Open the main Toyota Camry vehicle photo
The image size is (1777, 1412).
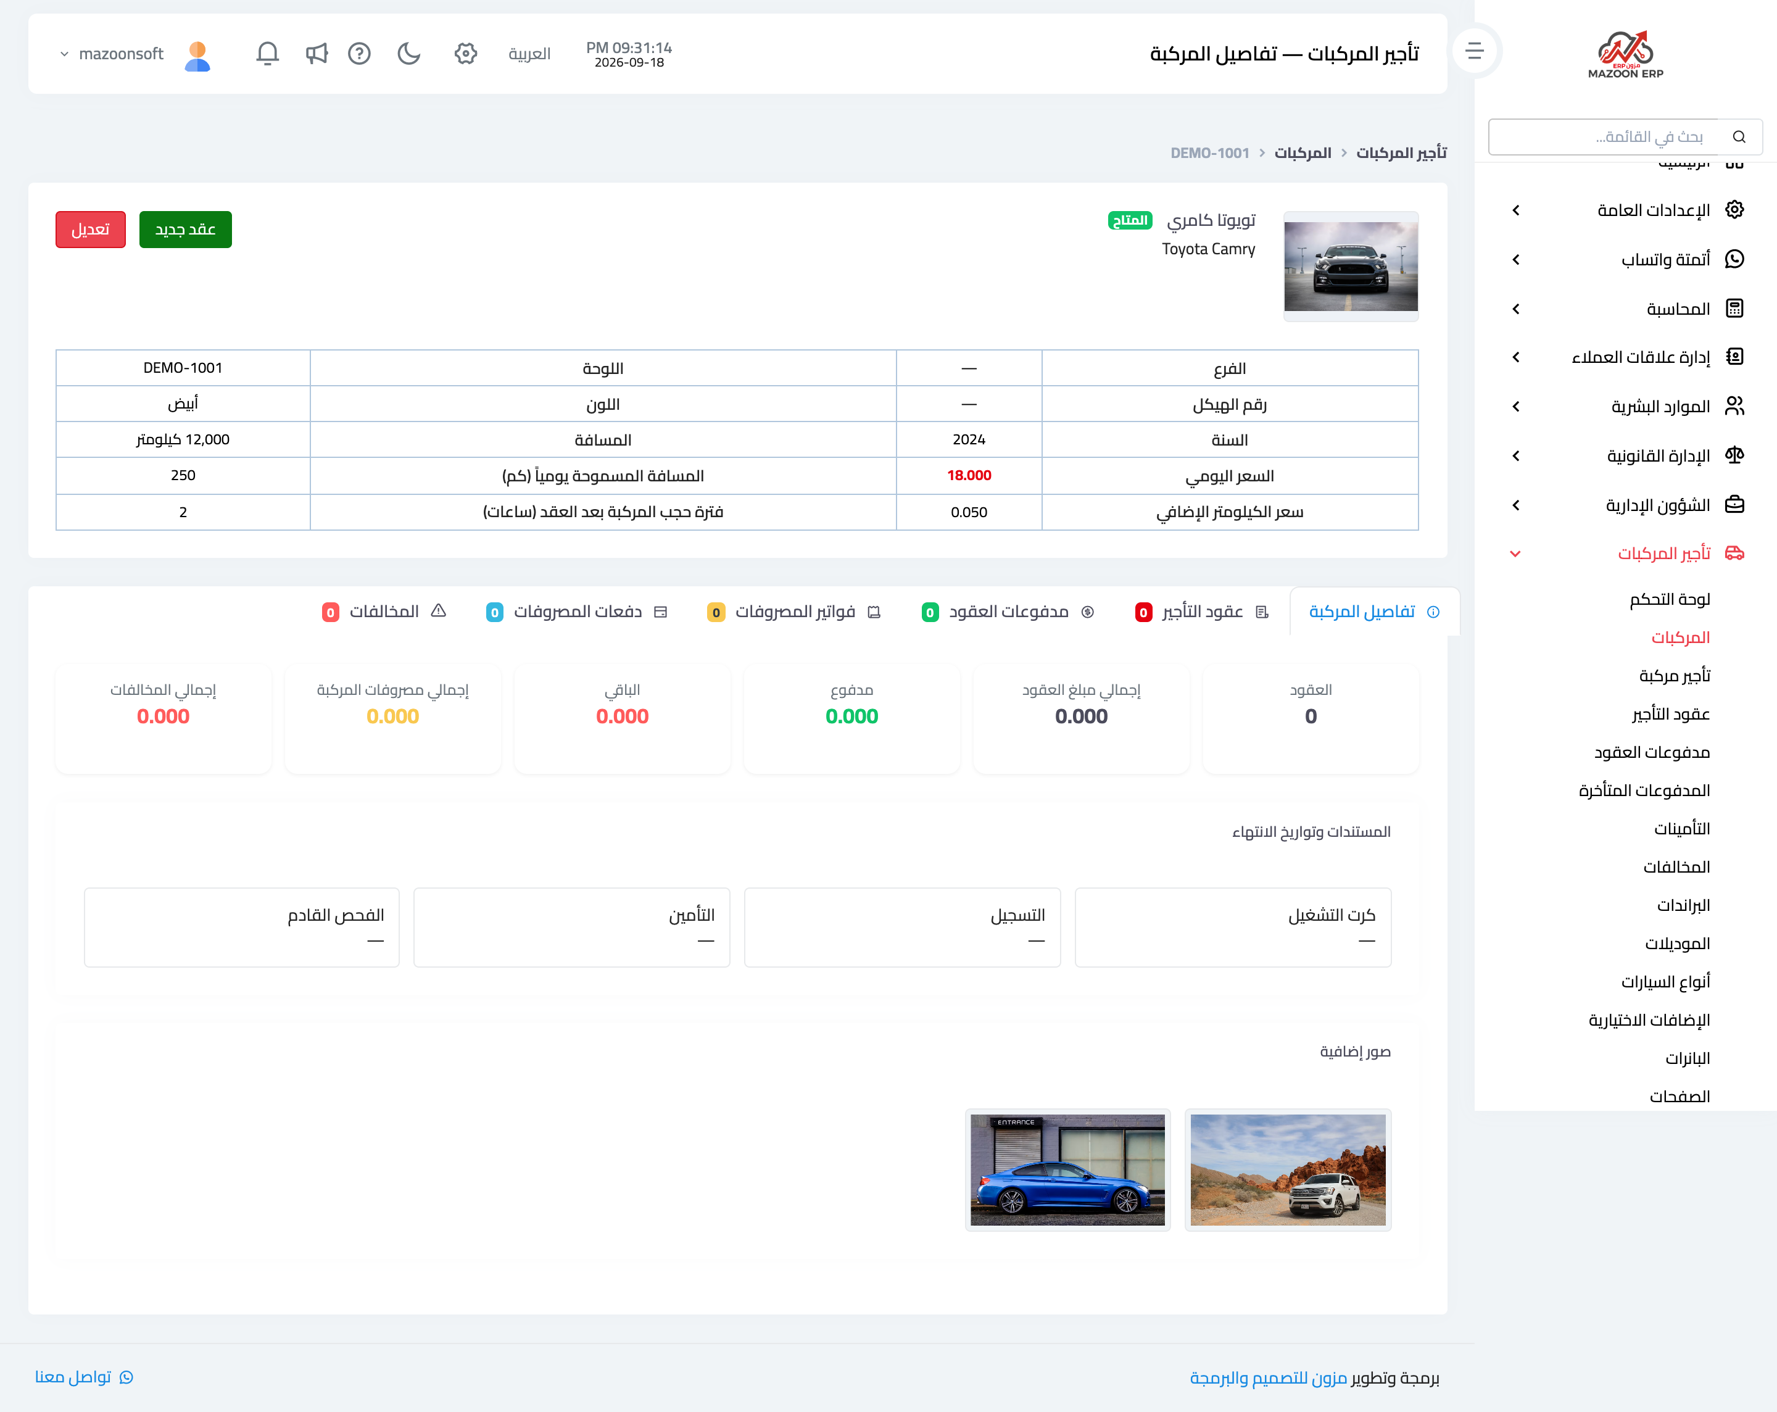point(1351,266)
